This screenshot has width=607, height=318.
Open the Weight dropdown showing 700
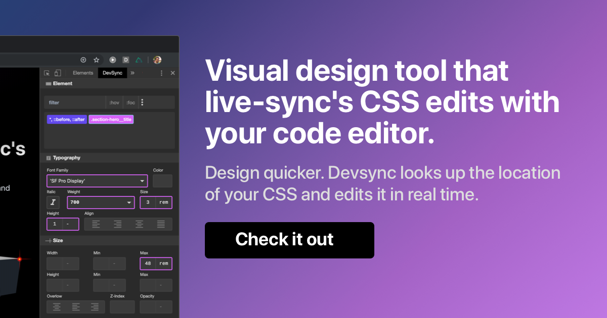(101, 202)
